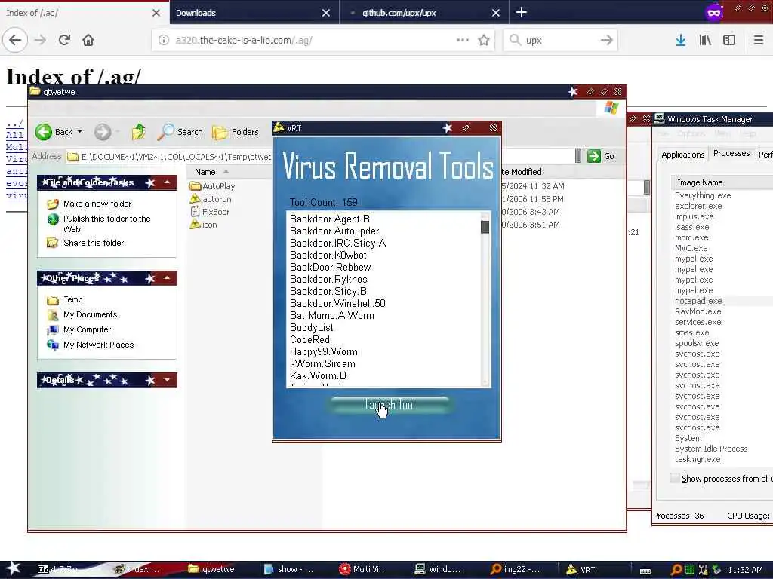Select Bat.Mumu.A.Worm entry
The width and height of the screenshot is (773, 579).
tap(332, 315)
